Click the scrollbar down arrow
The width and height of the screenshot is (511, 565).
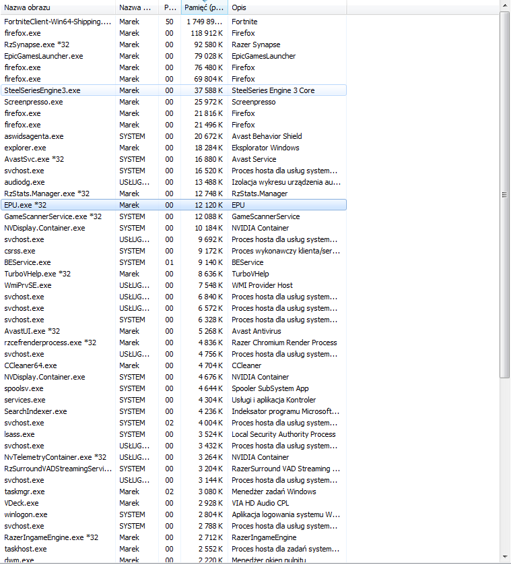[x=504, y=557]
